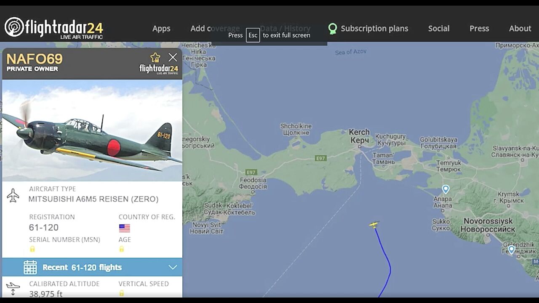Image resolution: width=539 pixels, height=303 pixels.
Task: Select the 38,975 ft altitude value
Action: tap(46, 294)
